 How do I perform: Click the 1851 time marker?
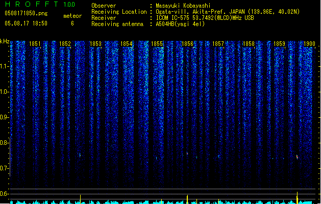click(x=35, y=43)
